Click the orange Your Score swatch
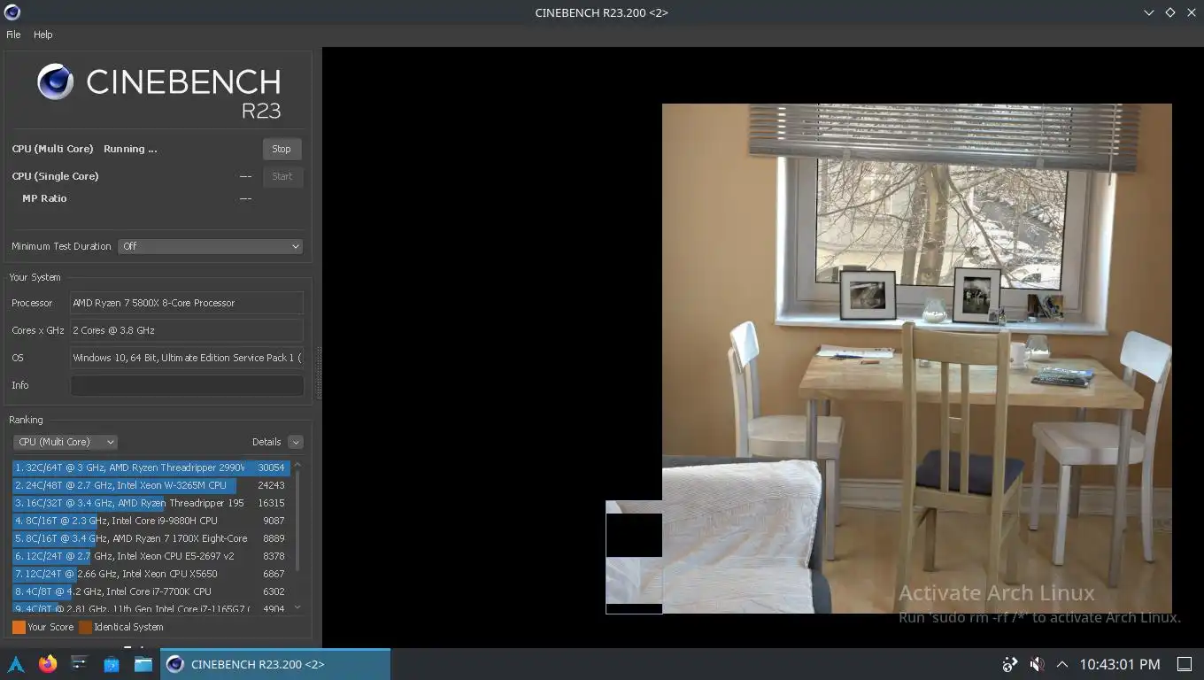The image size is (1204, 680). point(19,627)
